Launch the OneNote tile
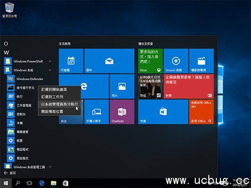This screenshot has height=188, width=251. click(122, 112)
